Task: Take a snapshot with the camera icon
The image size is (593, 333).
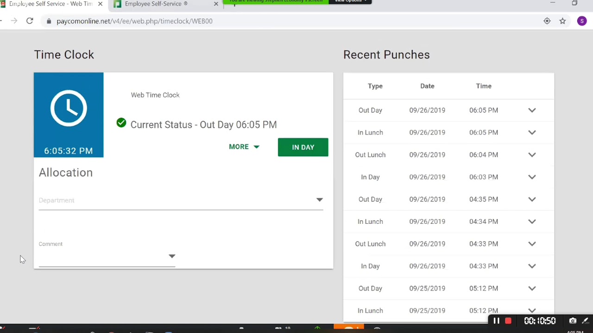Action: point(573,321)
